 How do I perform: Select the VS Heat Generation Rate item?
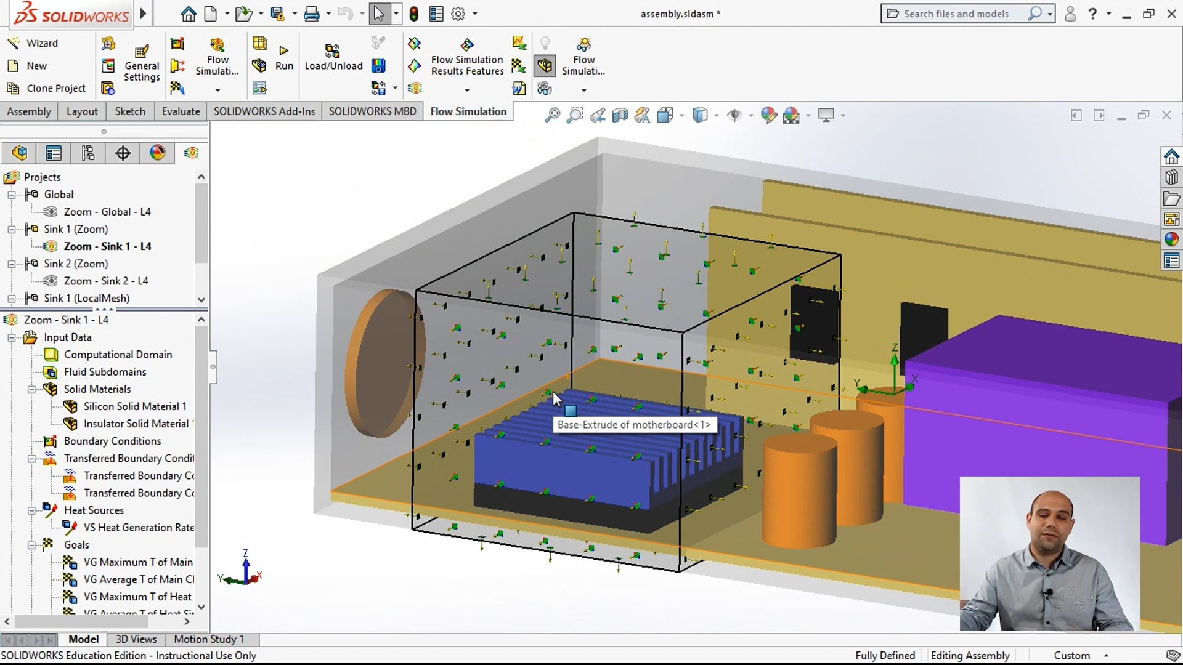click(x=138, y=527)
